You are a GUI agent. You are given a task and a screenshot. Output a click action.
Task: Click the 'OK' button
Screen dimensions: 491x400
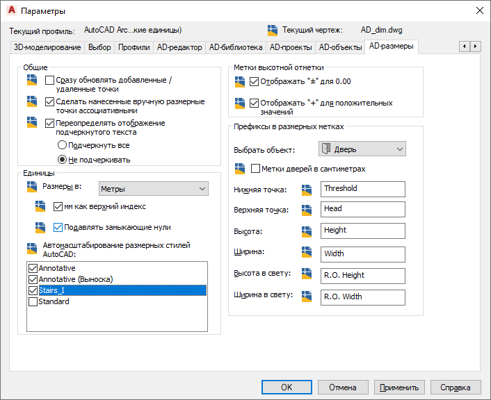(287, 387)
